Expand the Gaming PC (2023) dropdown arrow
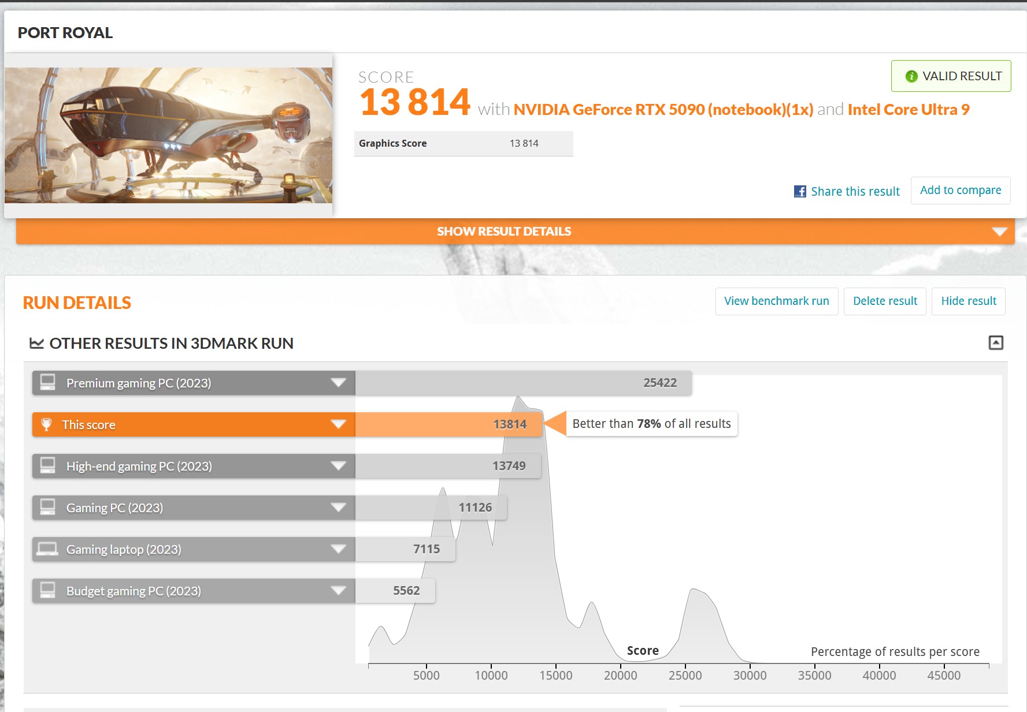The height and width of the screenshot is (712, 1027). point(339,508)
